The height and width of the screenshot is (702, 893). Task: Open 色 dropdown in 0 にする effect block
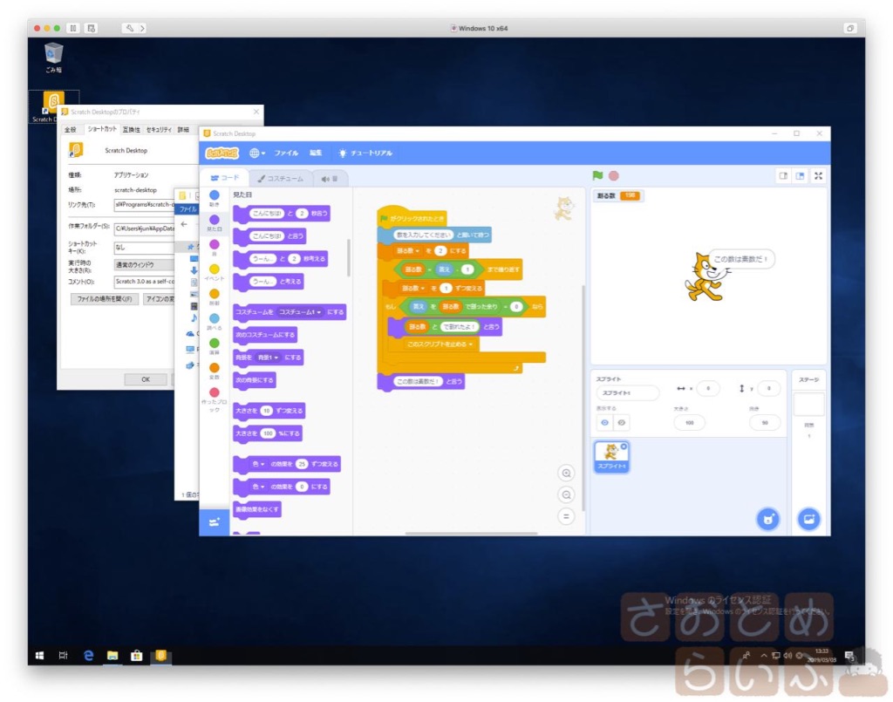coord(258,487)
